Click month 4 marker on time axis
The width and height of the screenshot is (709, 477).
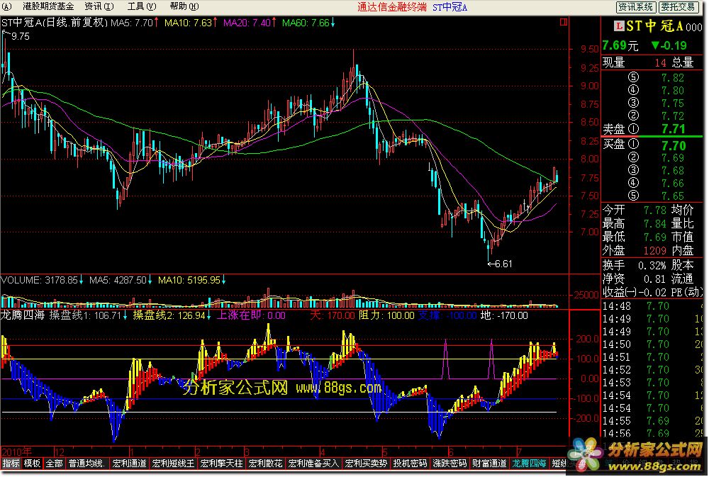click(323, 451)
